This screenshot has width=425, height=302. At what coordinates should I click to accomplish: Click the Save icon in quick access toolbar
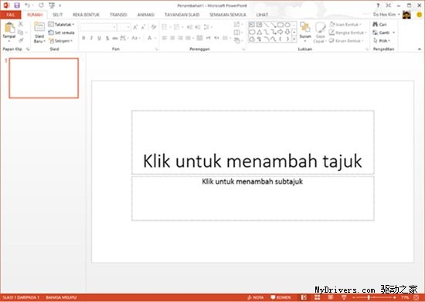click(17, 5)
